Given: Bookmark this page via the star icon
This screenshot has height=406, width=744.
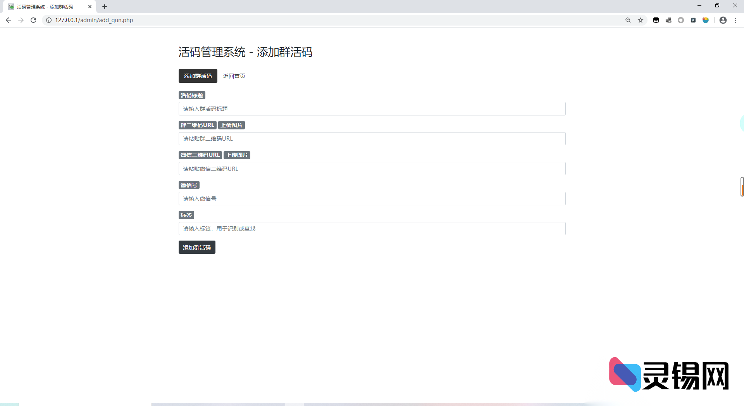Looking at the screenshot, I should pyautogui.click(x=641, y=20).
